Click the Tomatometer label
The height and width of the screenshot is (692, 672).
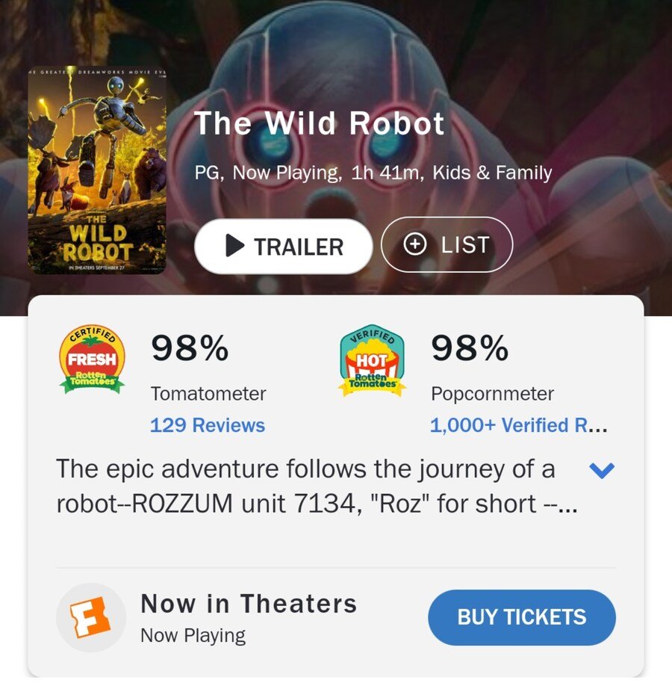click(x=208, y=393)
